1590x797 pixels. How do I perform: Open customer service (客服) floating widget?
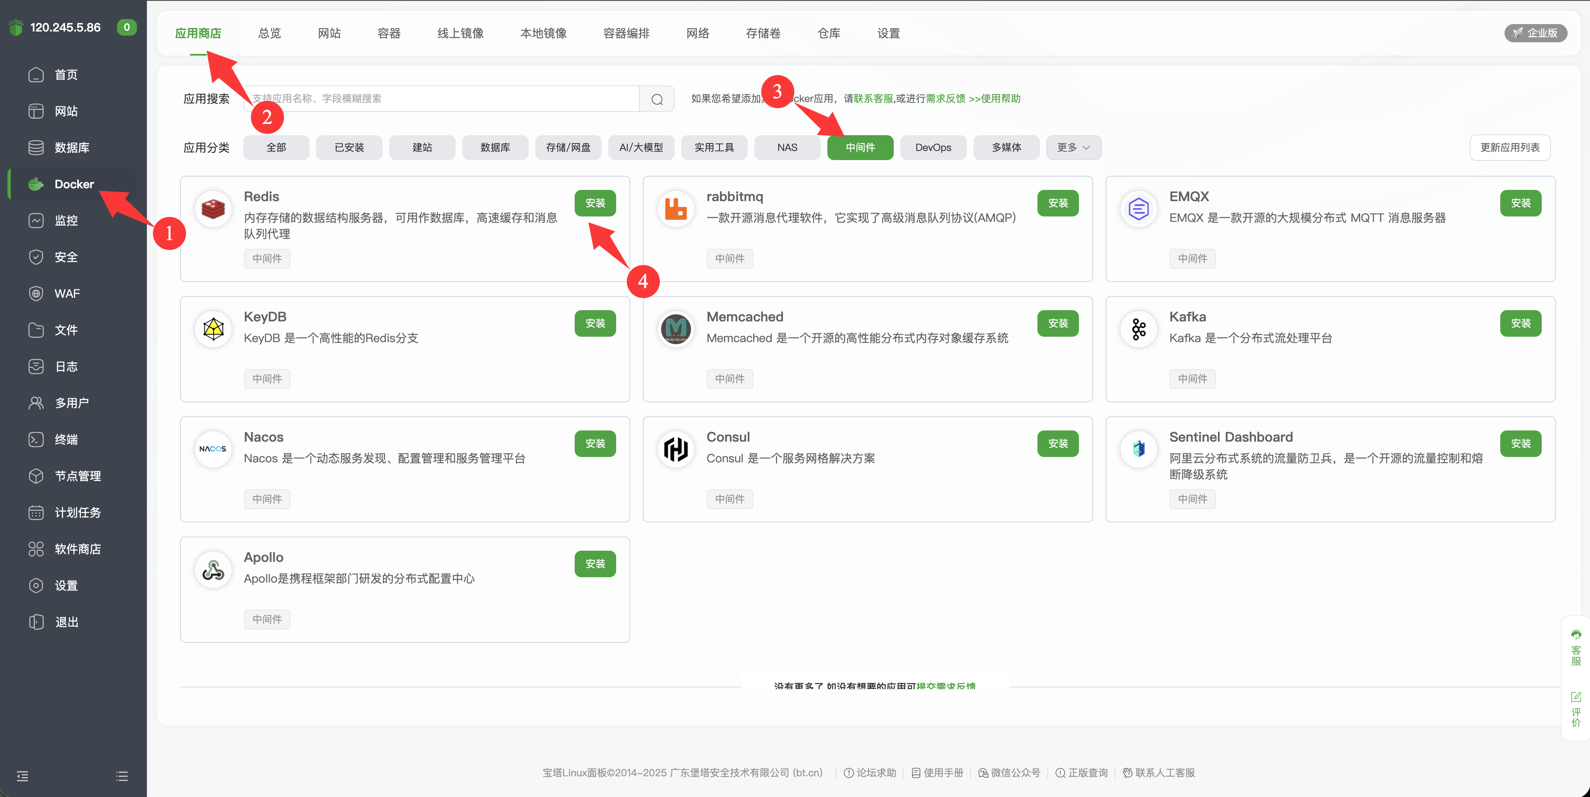1575,648
